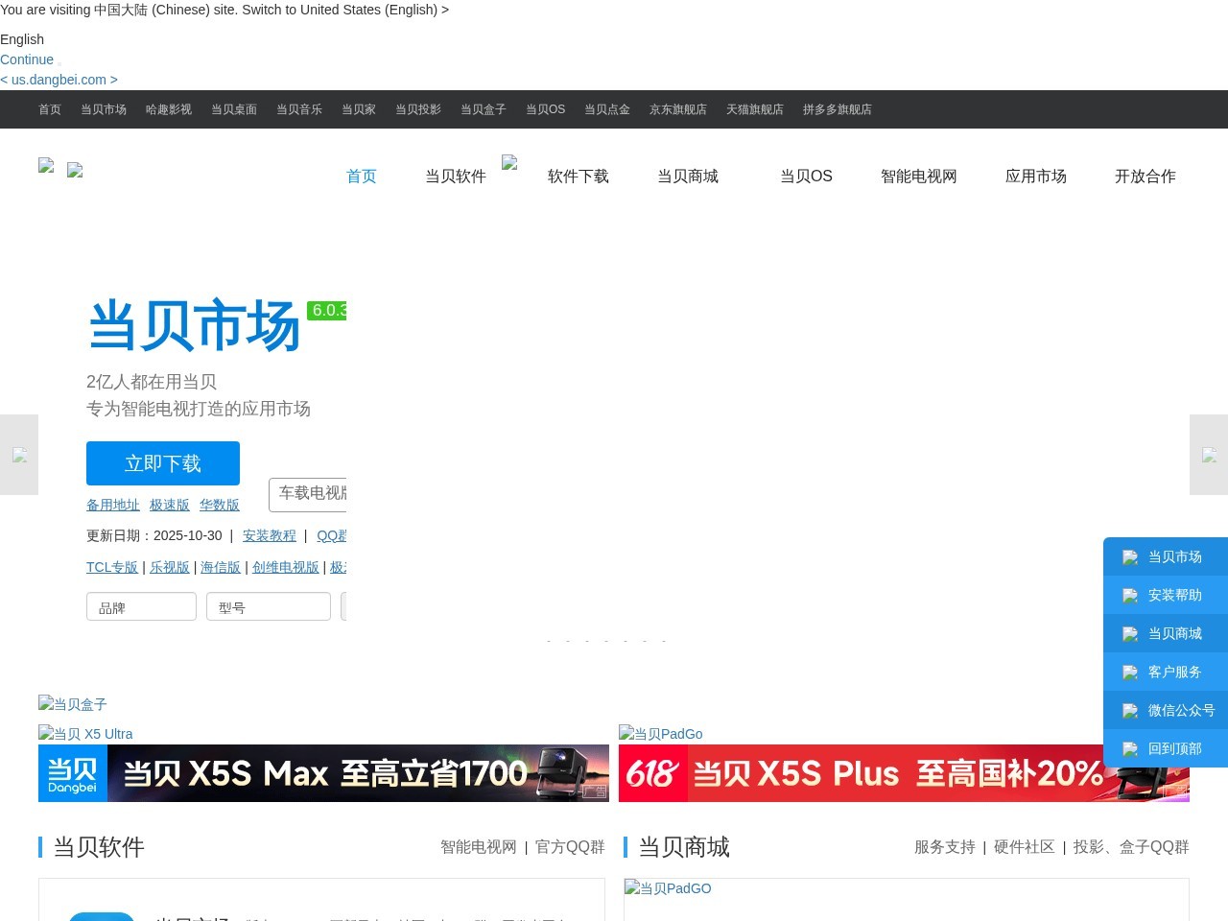Viewport: 1228px width, 921px height.
Task: Open the 安装教程 installation tutorial link
Action: pos(270,535)
